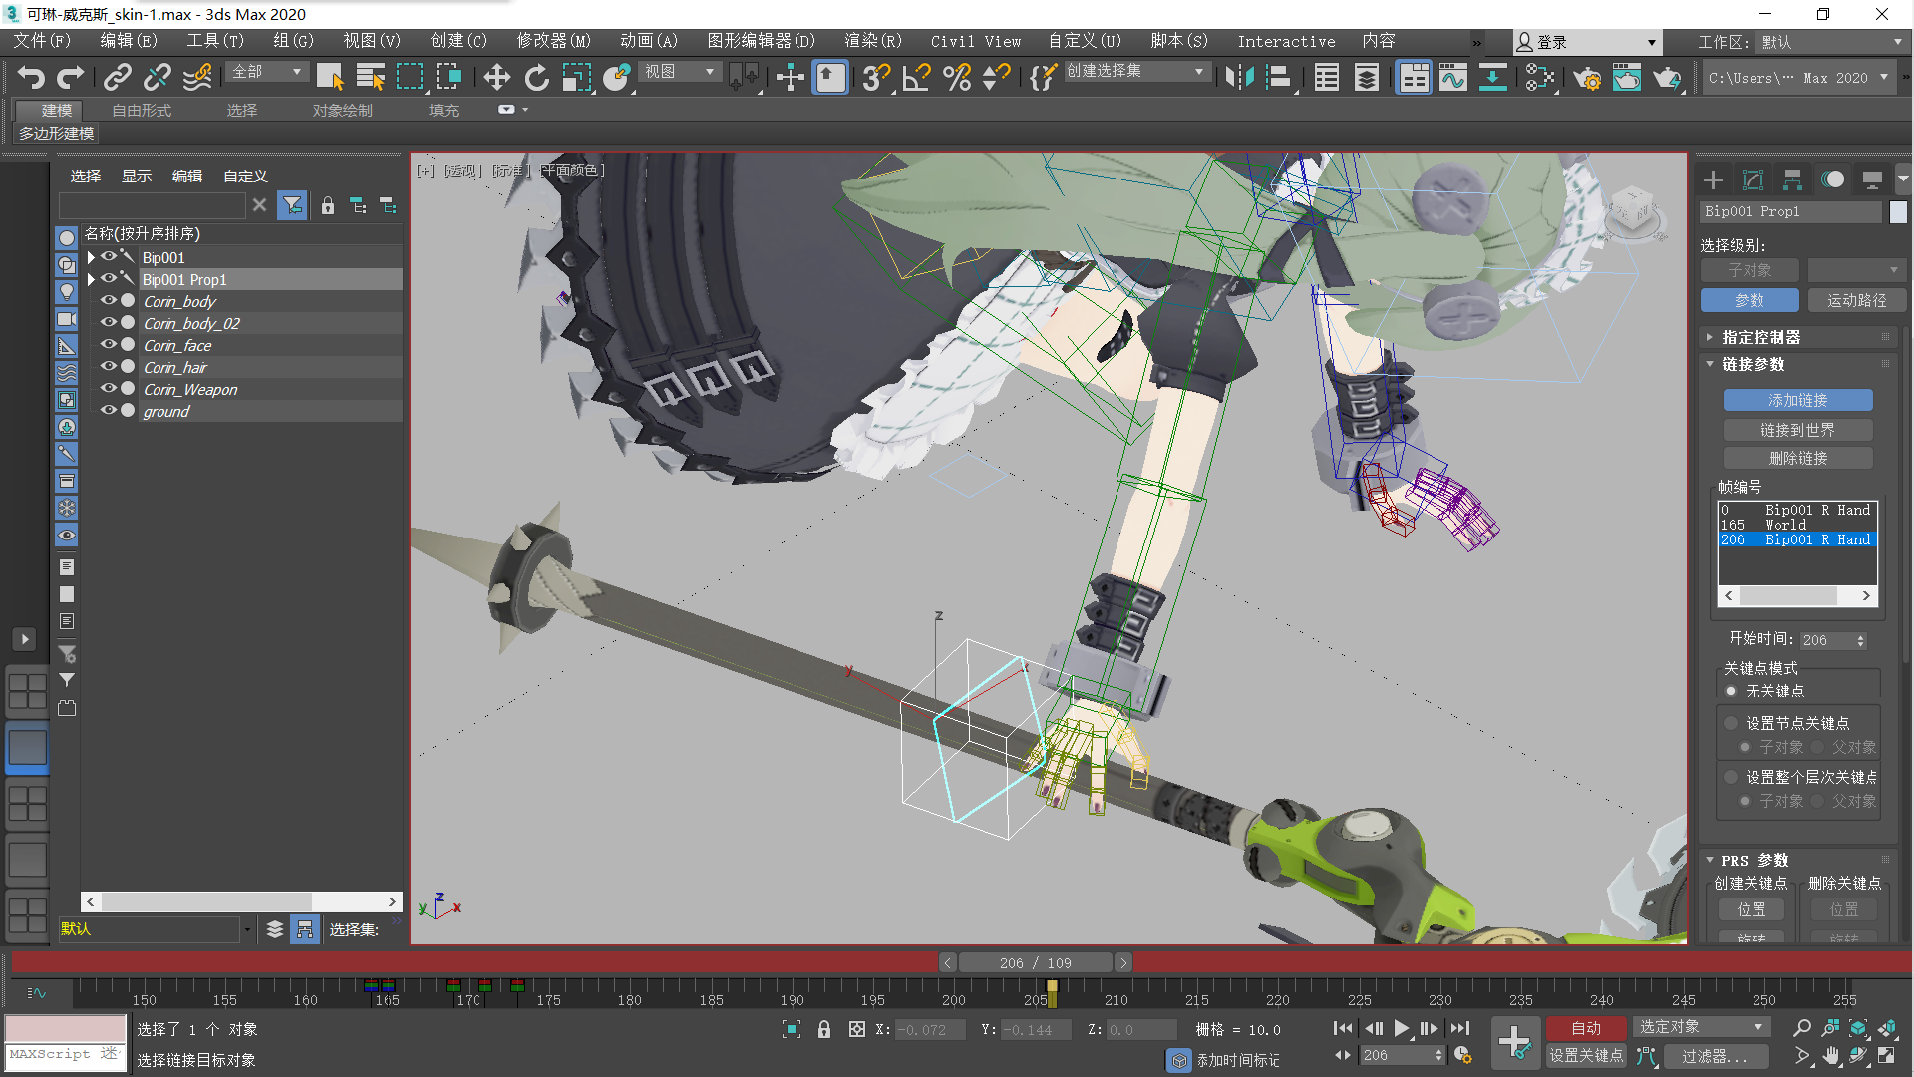This screenshot has width=1914, height=1077.
Task: Click the Redo arrow icon
Action: click(x=71, y=77)
